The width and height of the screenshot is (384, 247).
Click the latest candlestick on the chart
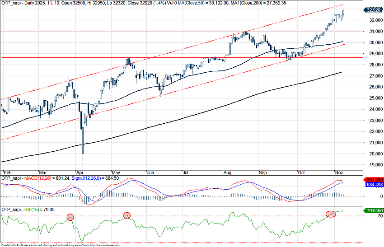pyautogui.click(x=343, y=14)
